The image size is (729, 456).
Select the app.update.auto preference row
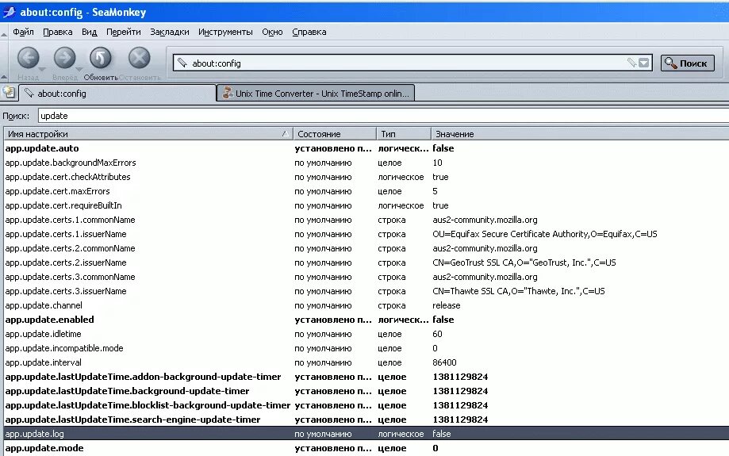366,148
